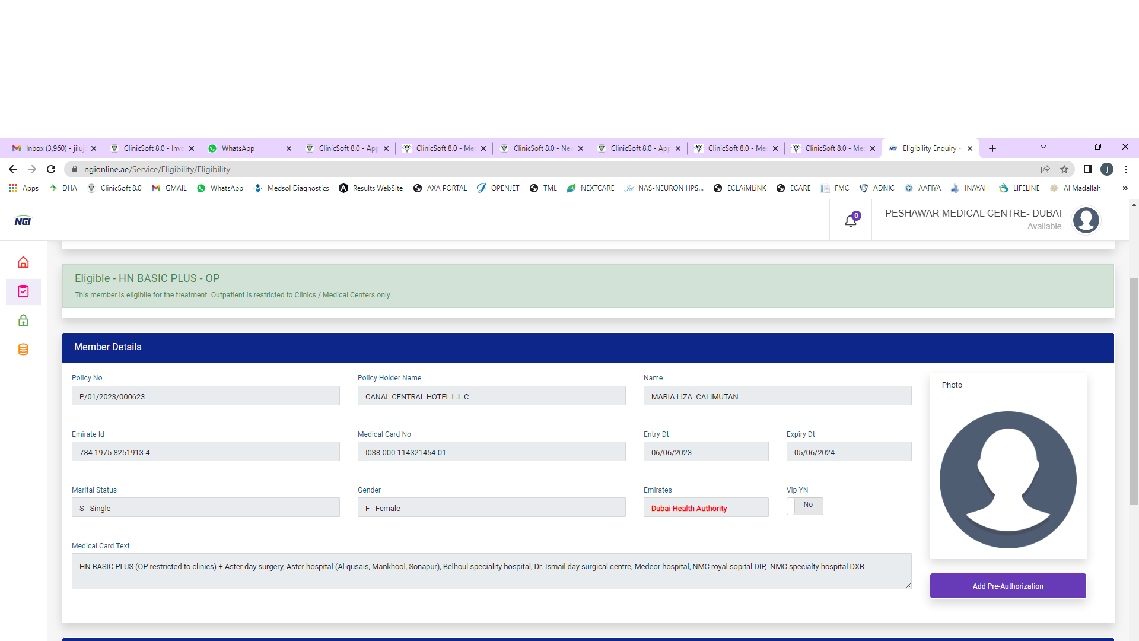The height and width of the screenshot is (641, 1139).
Task: Click the user profile avatar icon
Action: coord(1086,220)
